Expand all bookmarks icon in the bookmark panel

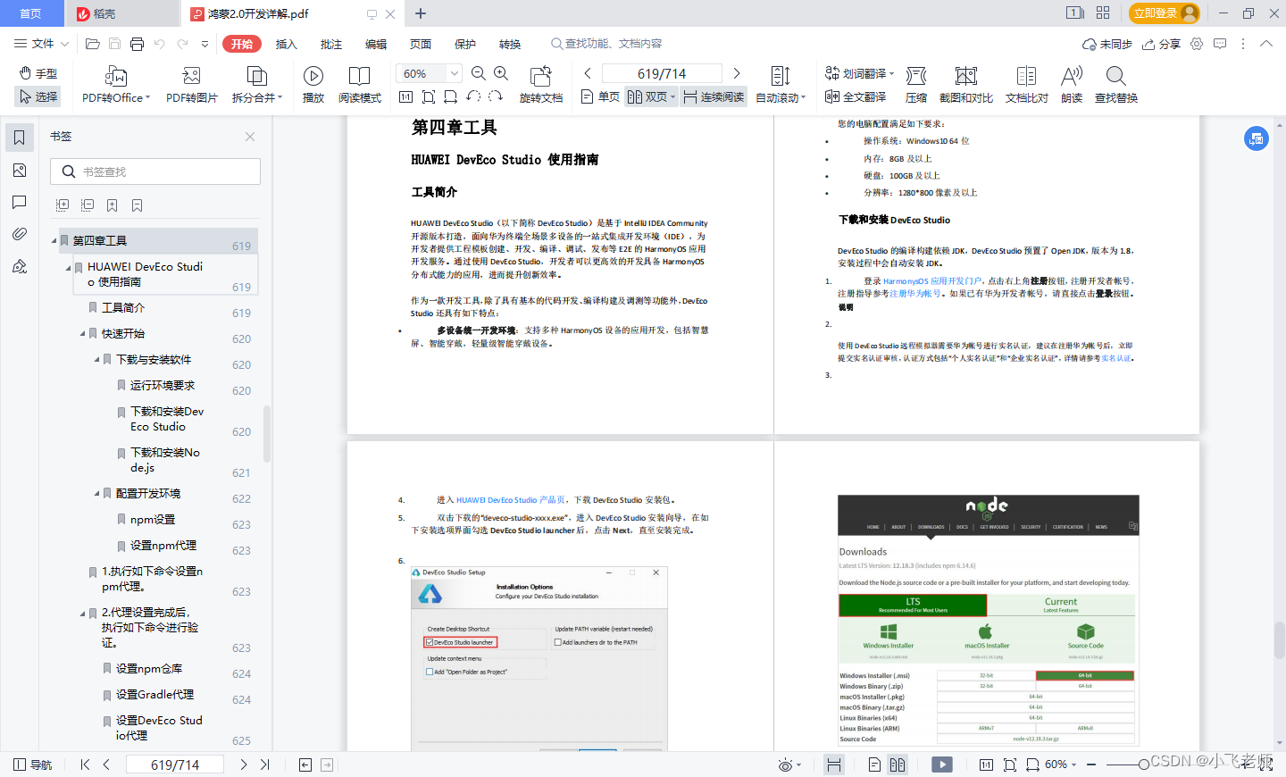coord(63,205)
